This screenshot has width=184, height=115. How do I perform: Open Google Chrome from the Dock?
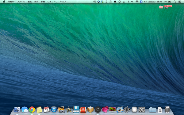click(x=32, y=109)
